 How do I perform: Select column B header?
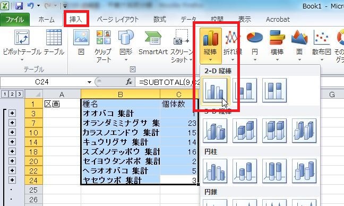(120, 94)
